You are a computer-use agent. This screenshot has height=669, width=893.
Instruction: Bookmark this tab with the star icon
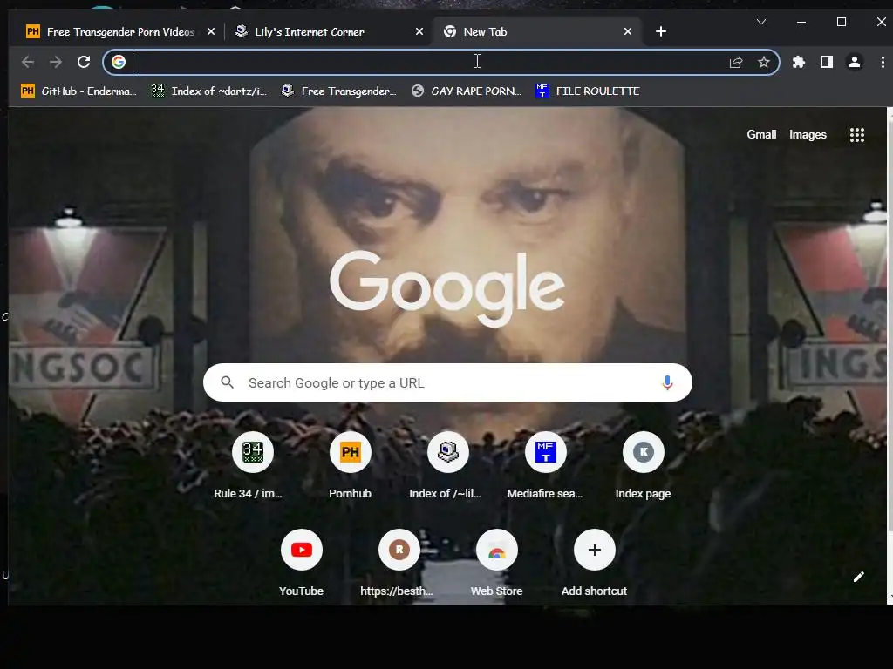[764, 62]
